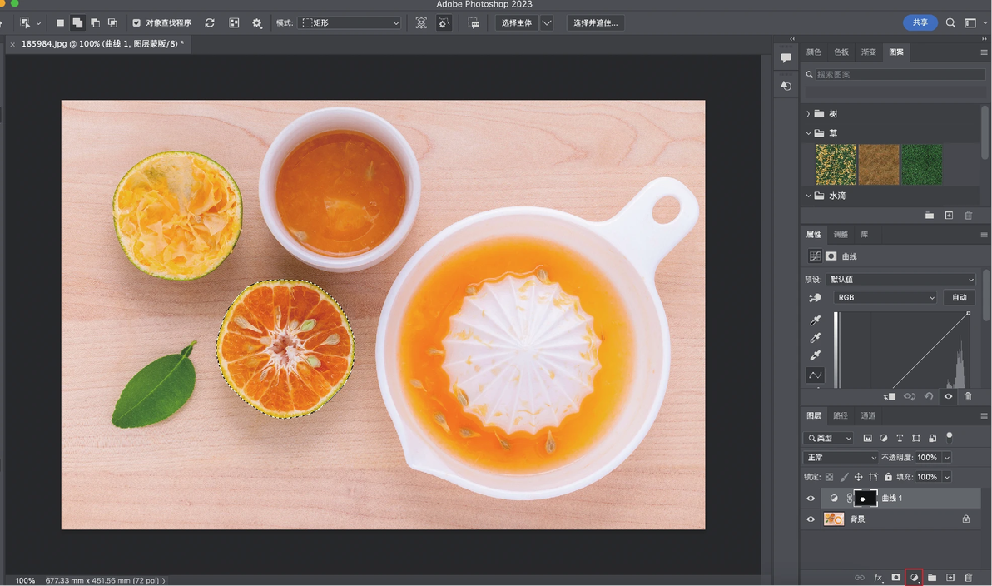Hide the 曲线 1 layer

click(811, 499)
